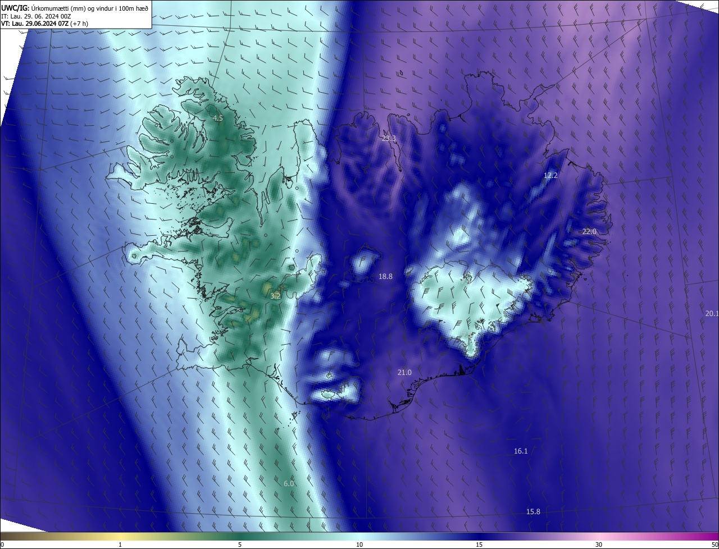Click the 20.1 value on the map
Image resolution: width=719 pixels, height=549 pixels.
point(712,313)
